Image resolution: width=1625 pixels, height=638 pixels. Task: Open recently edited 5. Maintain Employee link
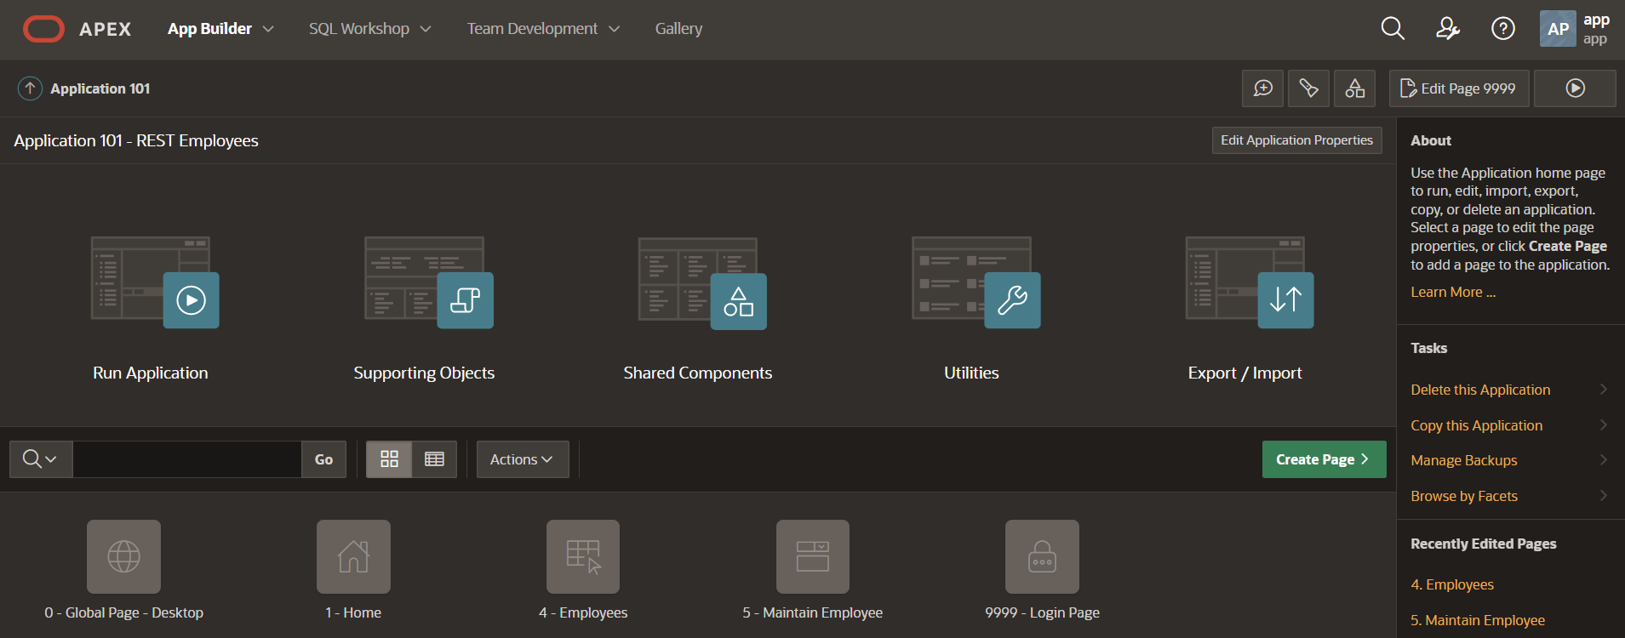[1478, 620]
